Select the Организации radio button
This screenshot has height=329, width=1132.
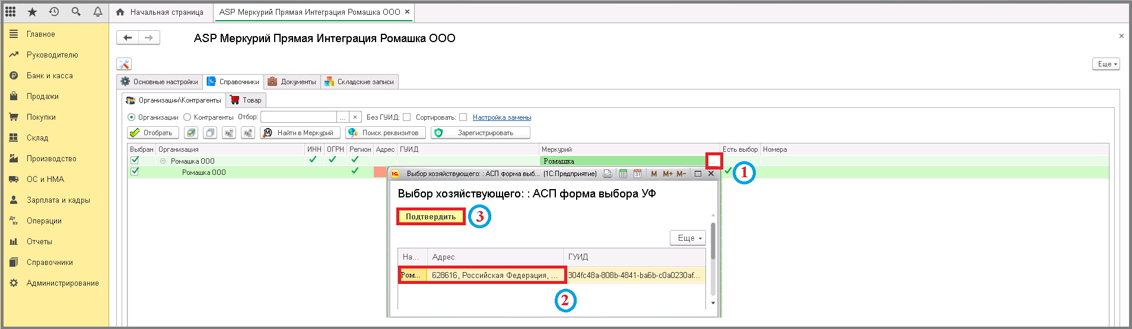tap(132, 117)
